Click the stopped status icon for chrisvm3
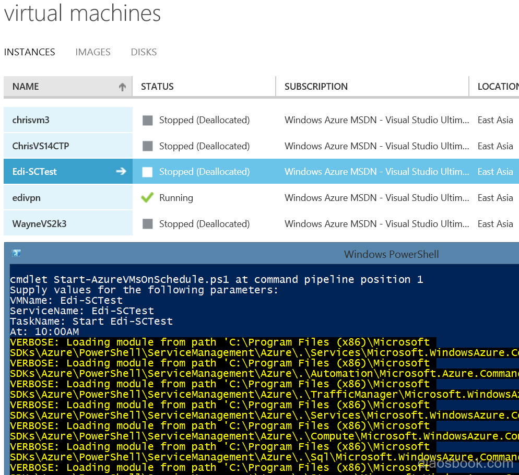This screenshot has height=475, width=519. pos(148,120)
